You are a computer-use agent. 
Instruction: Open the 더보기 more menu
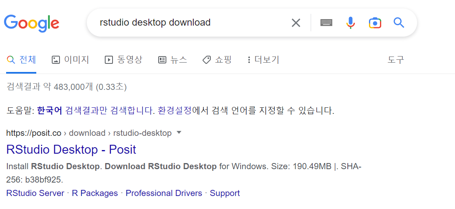click(263, 60)
